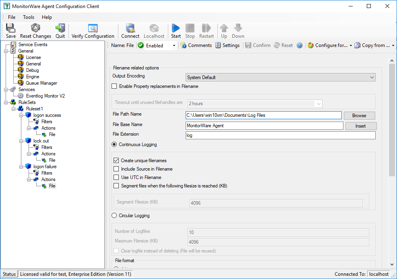The image size is (397, 279).
Task: Select the Circular Logging radio button
Action: [x=114, y=216]
